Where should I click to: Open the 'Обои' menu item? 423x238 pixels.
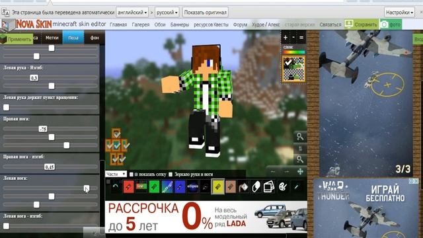tap(160, 24)
